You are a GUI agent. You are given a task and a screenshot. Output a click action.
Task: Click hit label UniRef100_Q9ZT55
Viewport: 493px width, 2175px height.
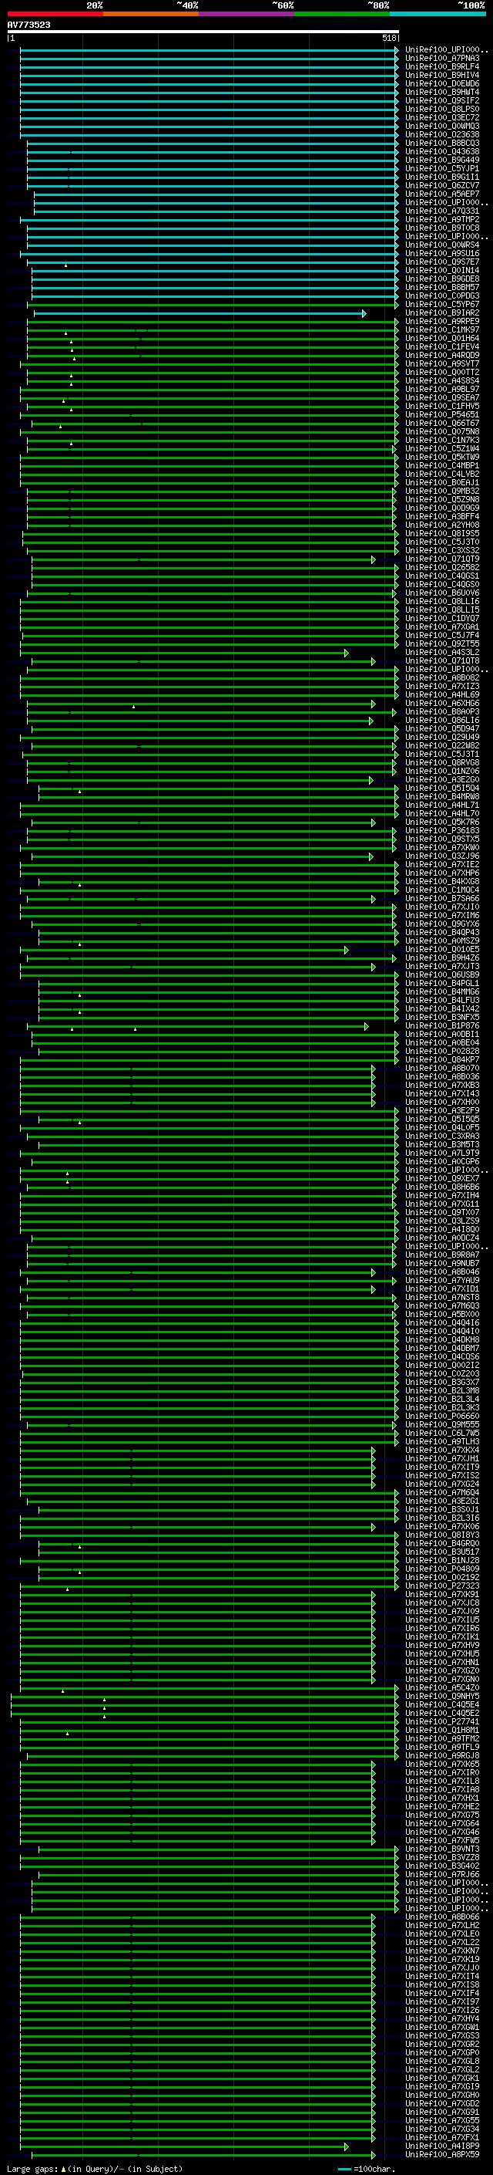click(x=441, y=644)
